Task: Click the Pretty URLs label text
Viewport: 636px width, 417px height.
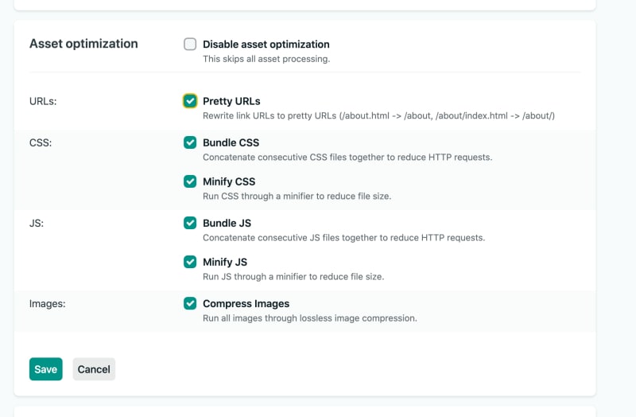Action: click(231, 101)
